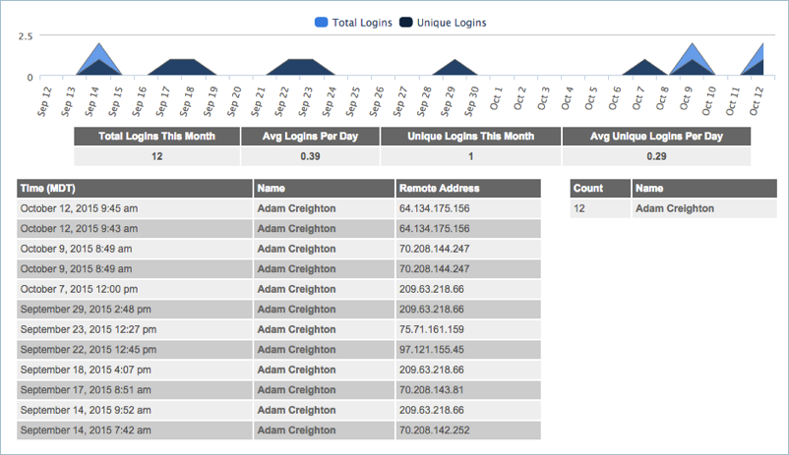Click the Total Logins legend color swatch

click(322, 23)
